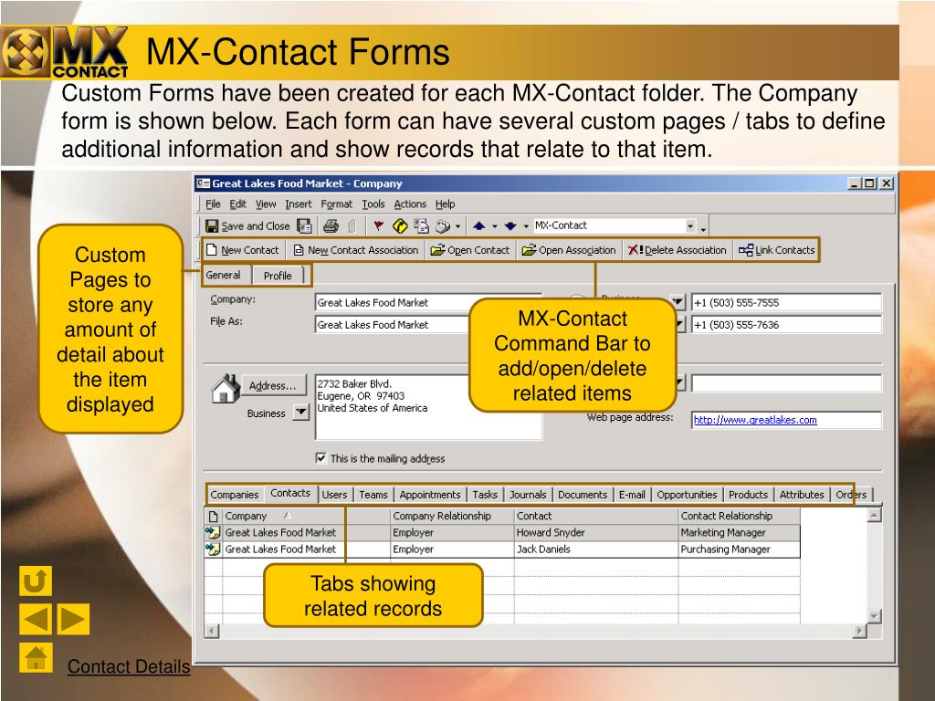The image size is (935, 701).
Task: Select the Users tab
Action: tap(334, 494)
